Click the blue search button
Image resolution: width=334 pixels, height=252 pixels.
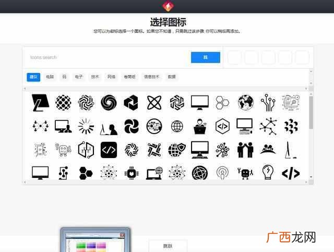point(206,57)
